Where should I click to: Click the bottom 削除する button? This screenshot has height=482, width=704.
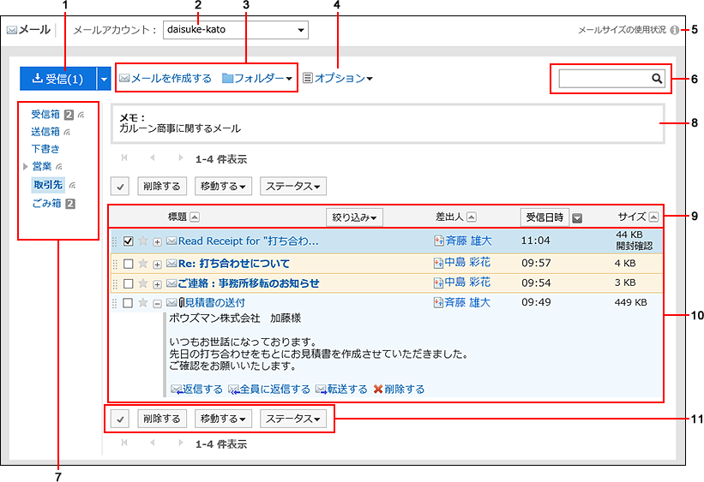[x=161, y=419]
